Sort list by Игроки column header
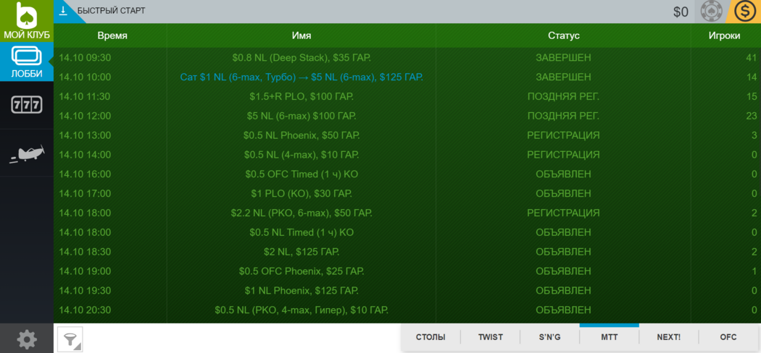Screen dimensions: 761x353 (725, 35)
